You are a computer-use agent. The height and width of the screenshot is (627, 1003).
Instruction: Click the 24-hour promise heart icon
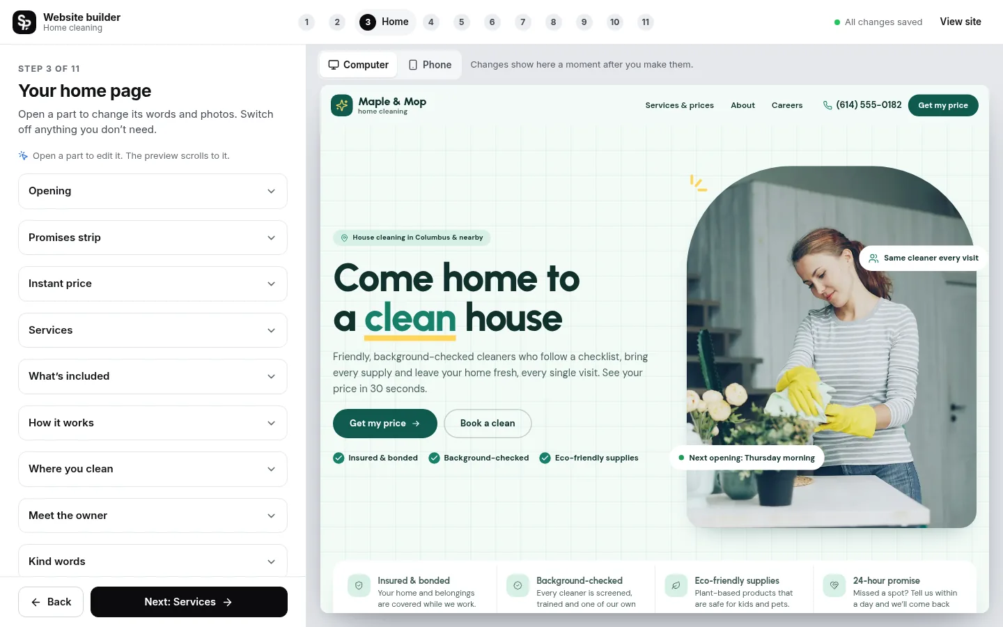(834, 586)
